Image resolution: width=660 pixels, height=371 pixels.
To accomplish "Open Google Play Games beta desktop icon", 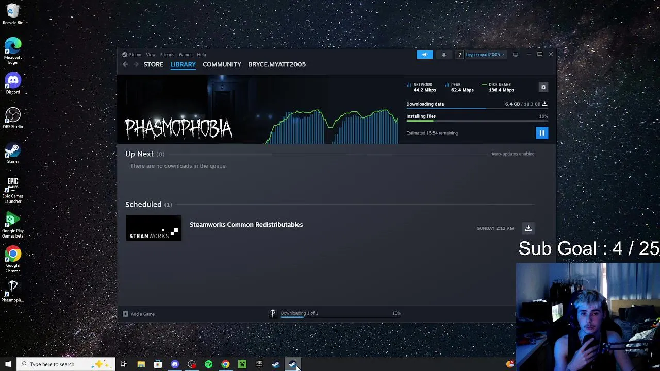I will point(13,225).
